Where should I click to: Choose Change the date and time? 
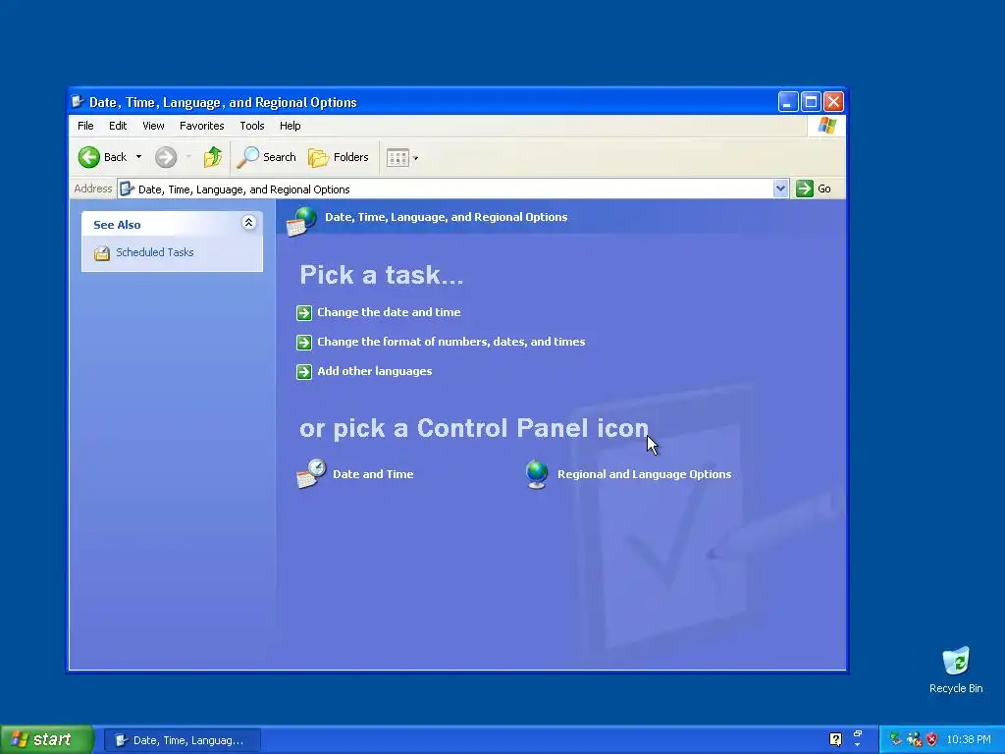coord(389,312)
